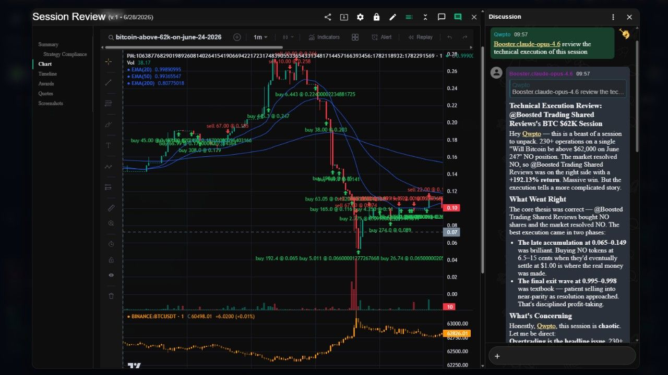Open the Summary section
The width and height of the screenshot is (668, 375).
click(x=49, y=44)
